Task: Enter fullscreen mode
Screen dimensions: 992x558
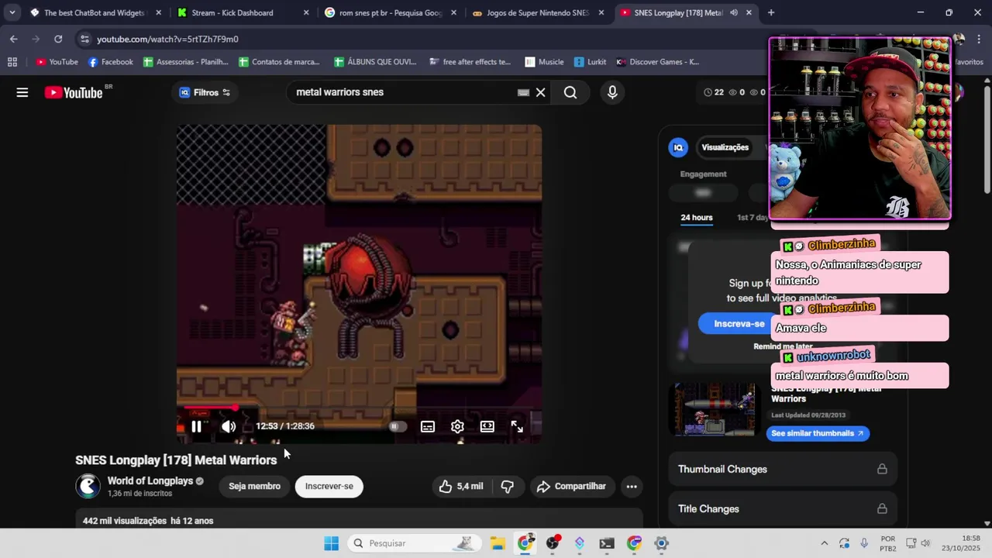Action: coord(517,426)
